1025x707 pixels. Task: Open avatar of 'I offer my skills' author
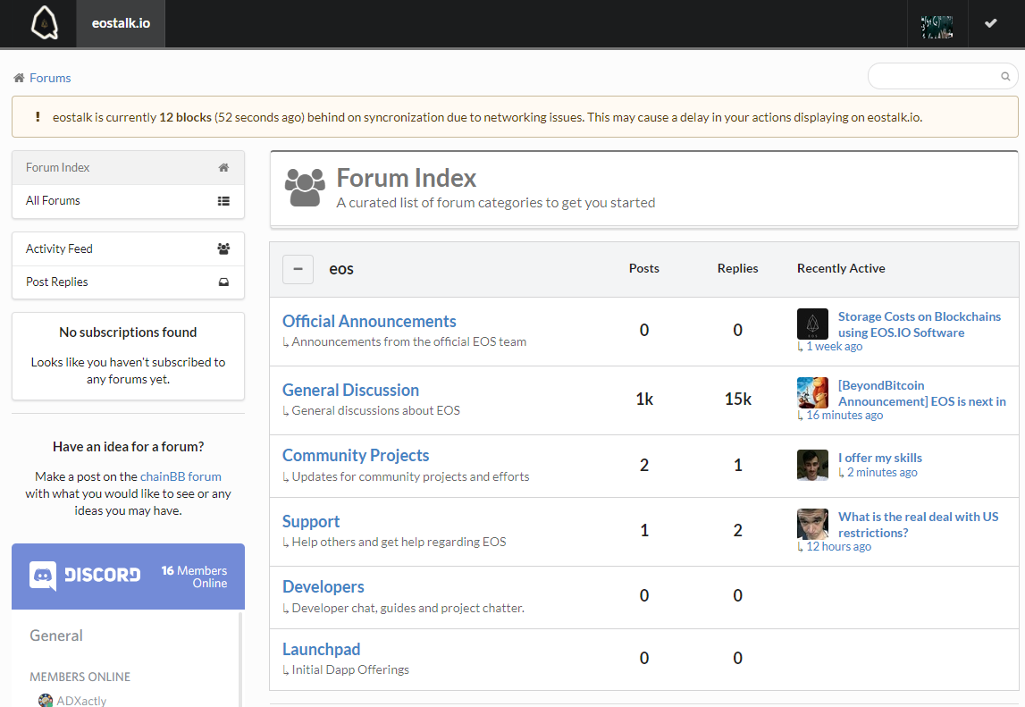coord(812,465)
